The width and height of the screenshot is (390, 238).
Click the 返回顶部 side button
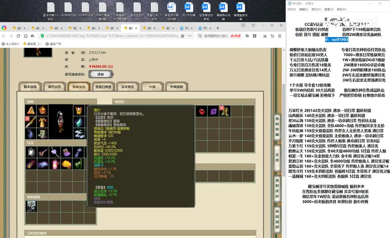(x=277, y=219)
